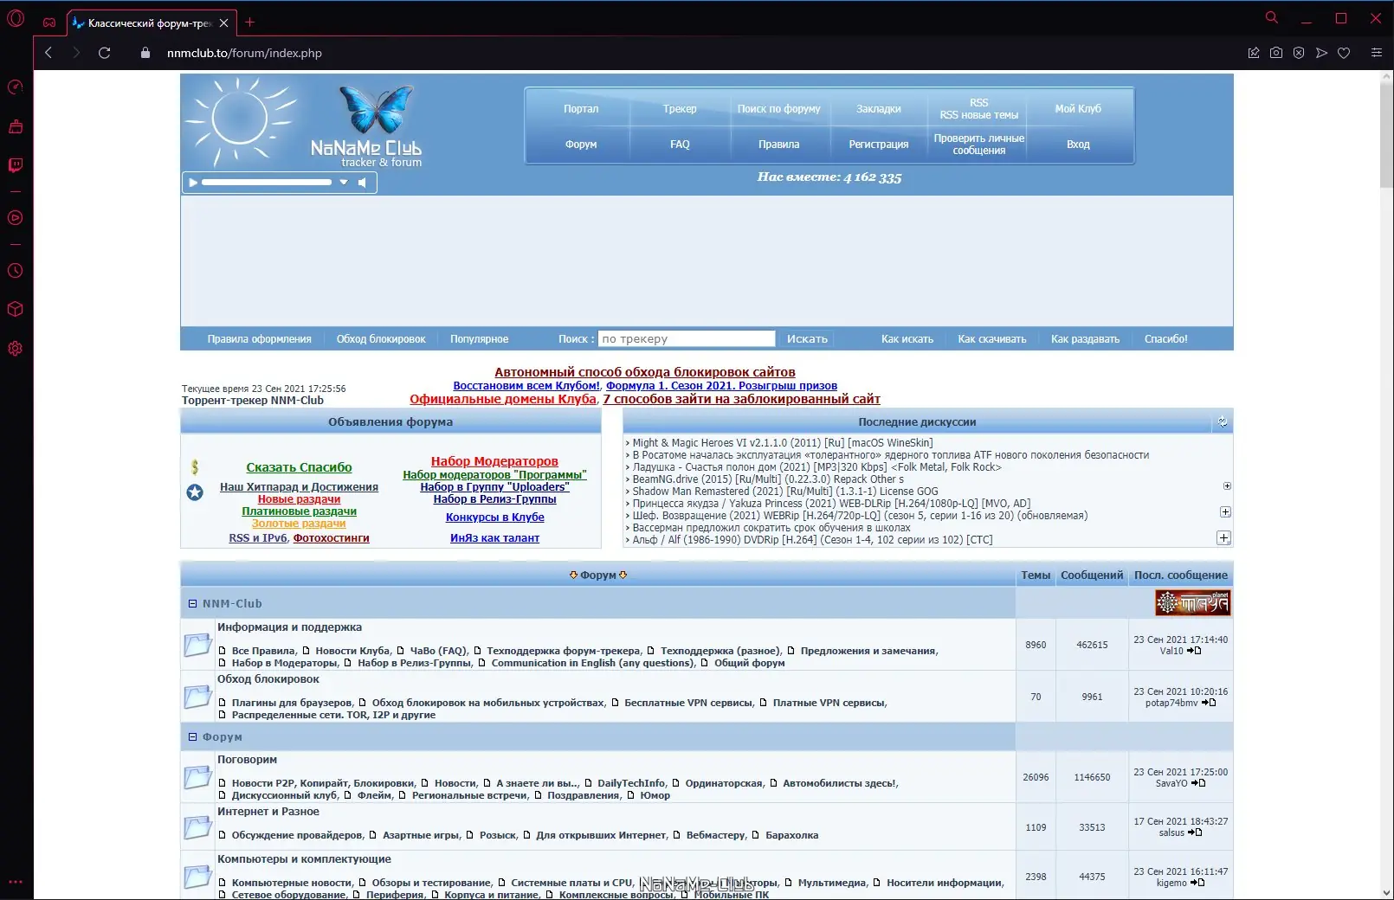1394x900 pixels.
Task: Click the planet banner image thumbnail
Action: click(1192, 603)
